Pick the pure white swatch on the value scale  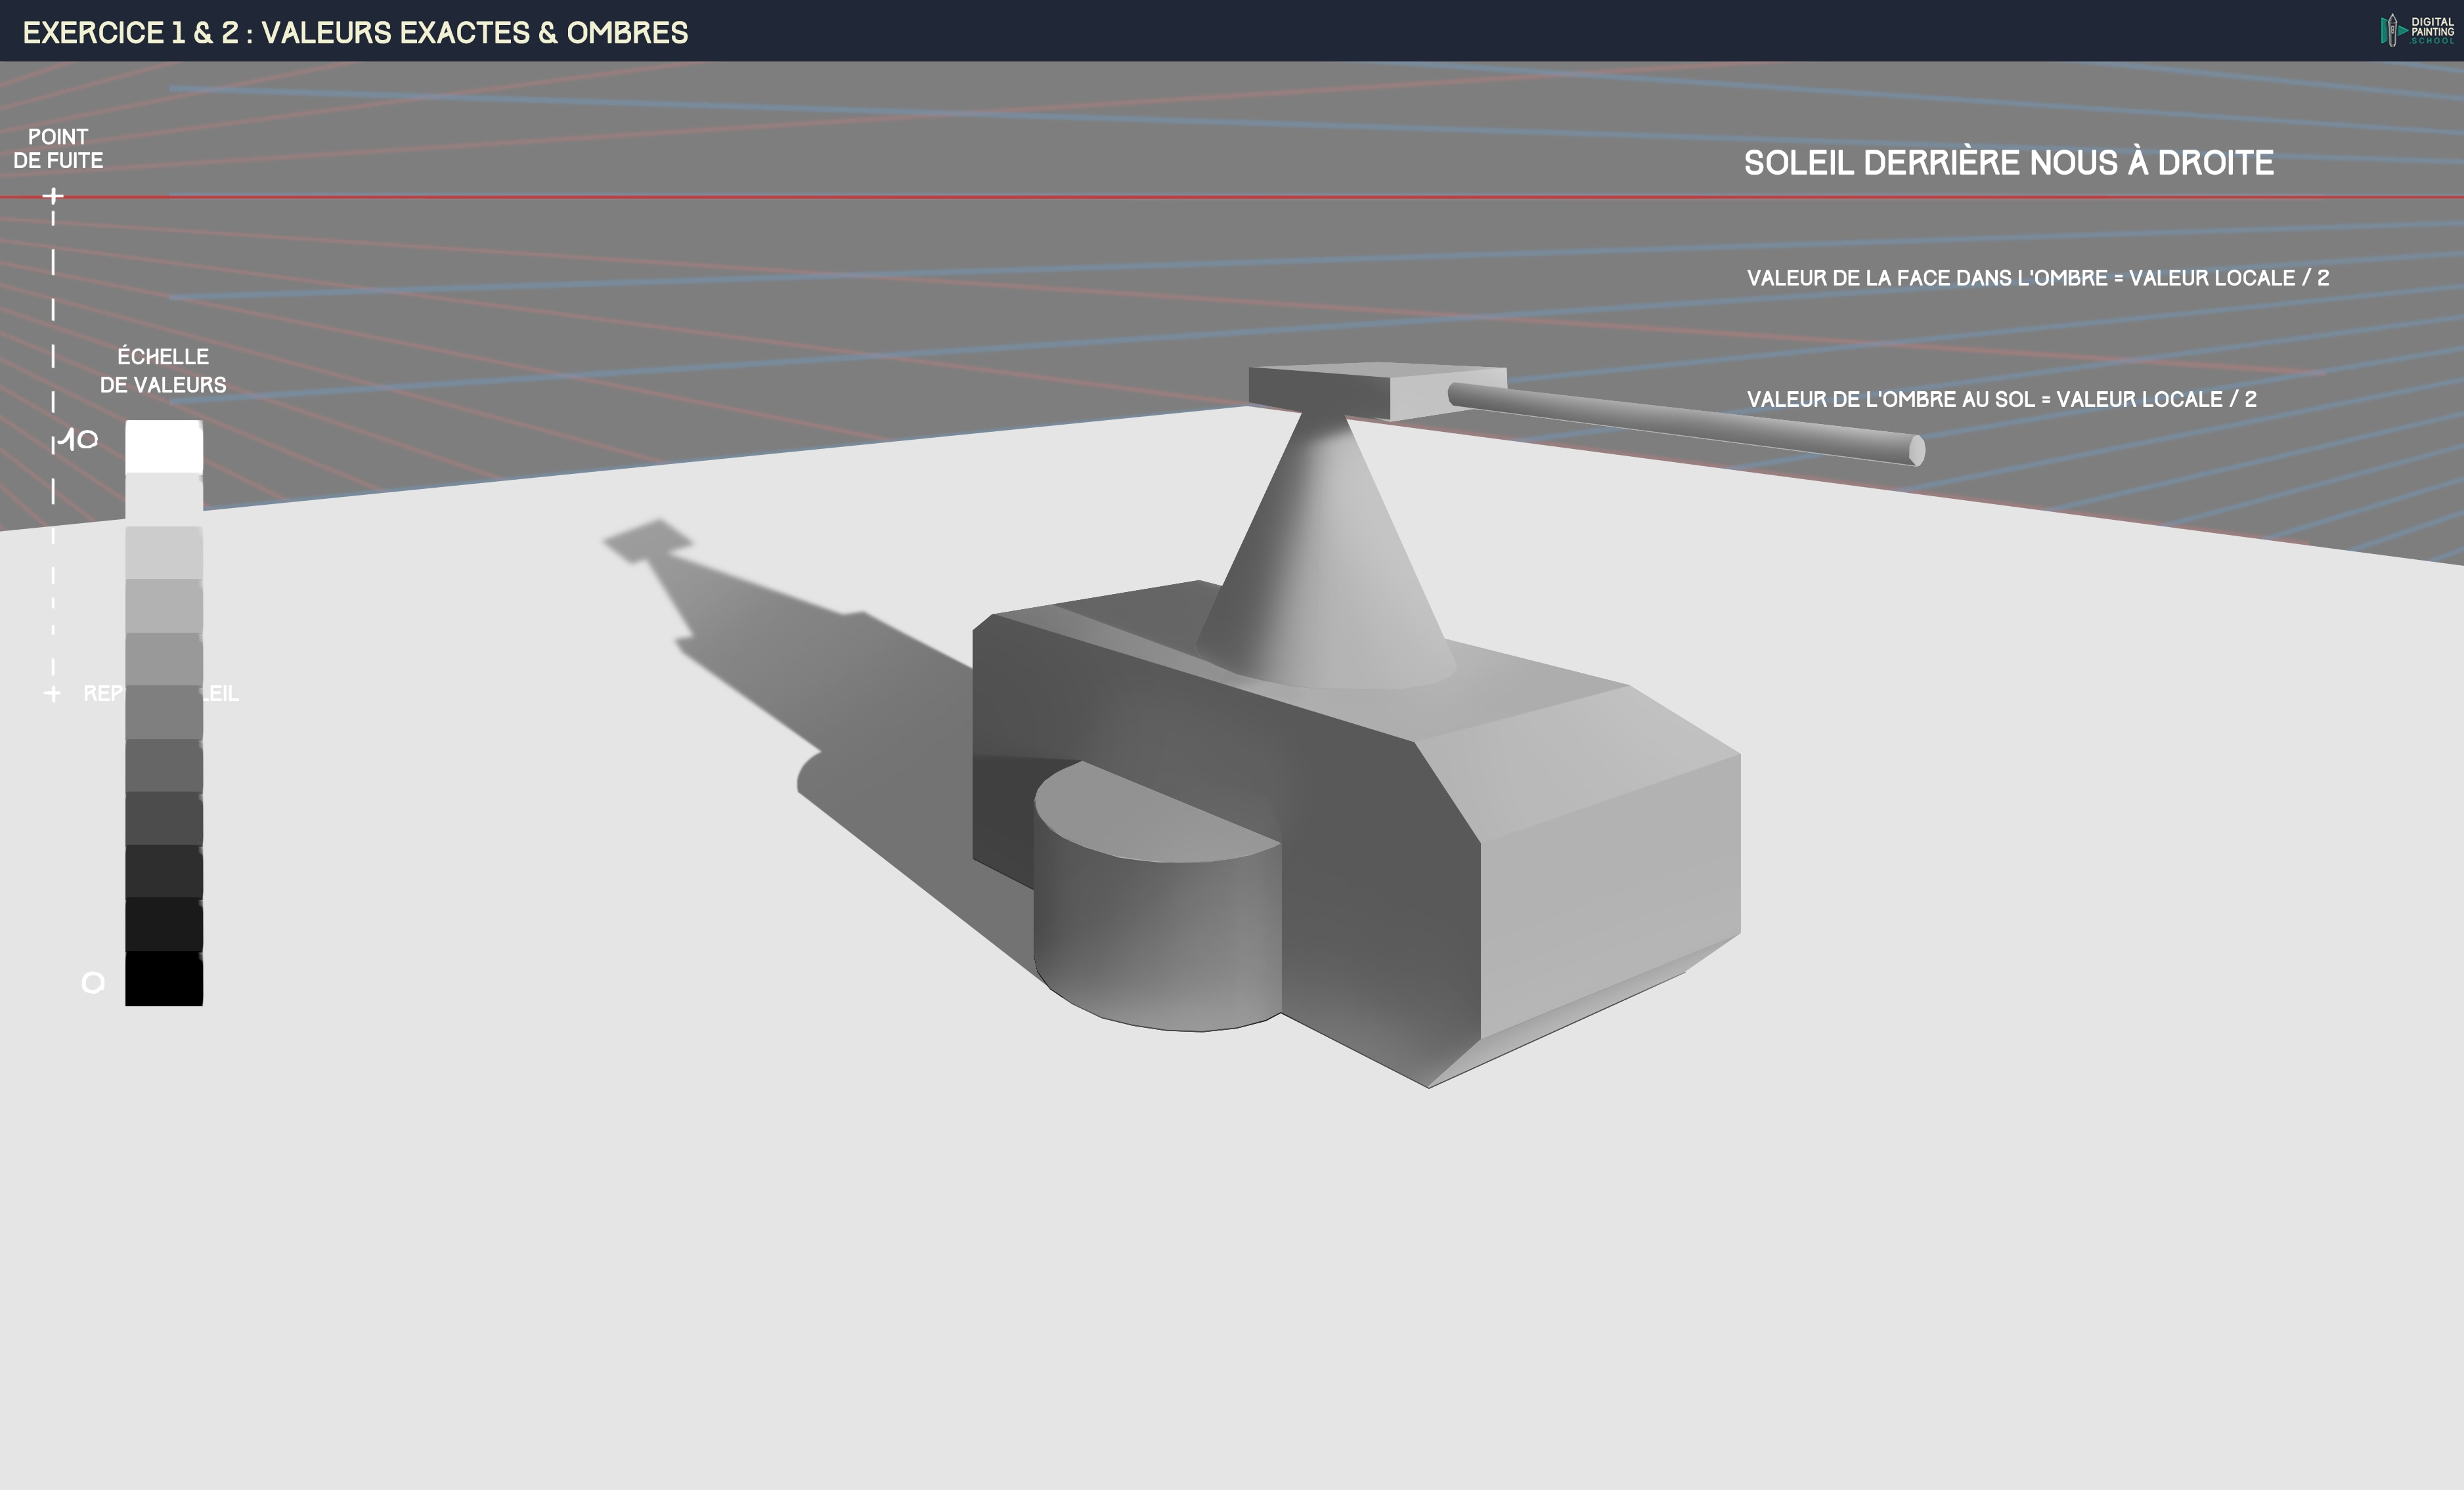(164, 447)
